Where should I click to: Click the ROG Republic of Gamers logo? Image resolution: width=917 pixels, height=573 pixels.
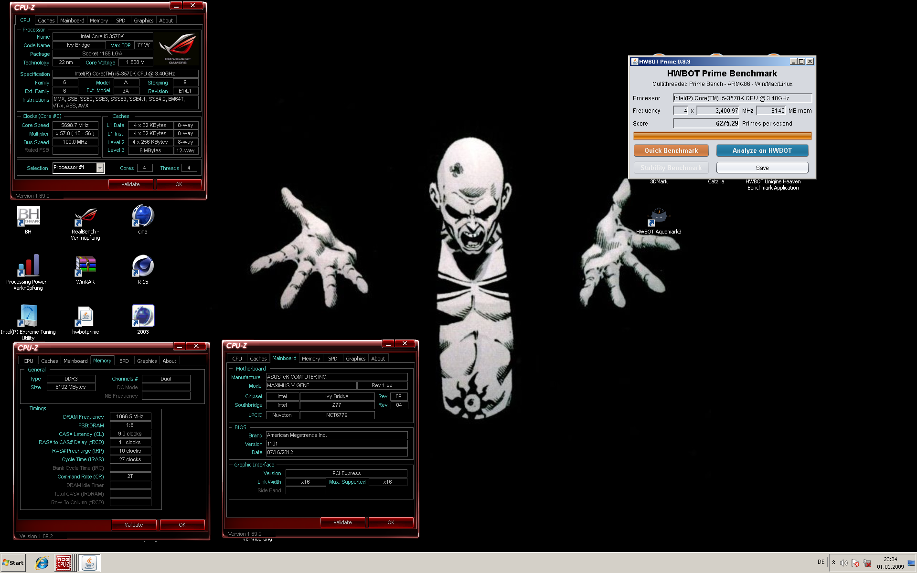pyautogui.click(x=178, y=49)
